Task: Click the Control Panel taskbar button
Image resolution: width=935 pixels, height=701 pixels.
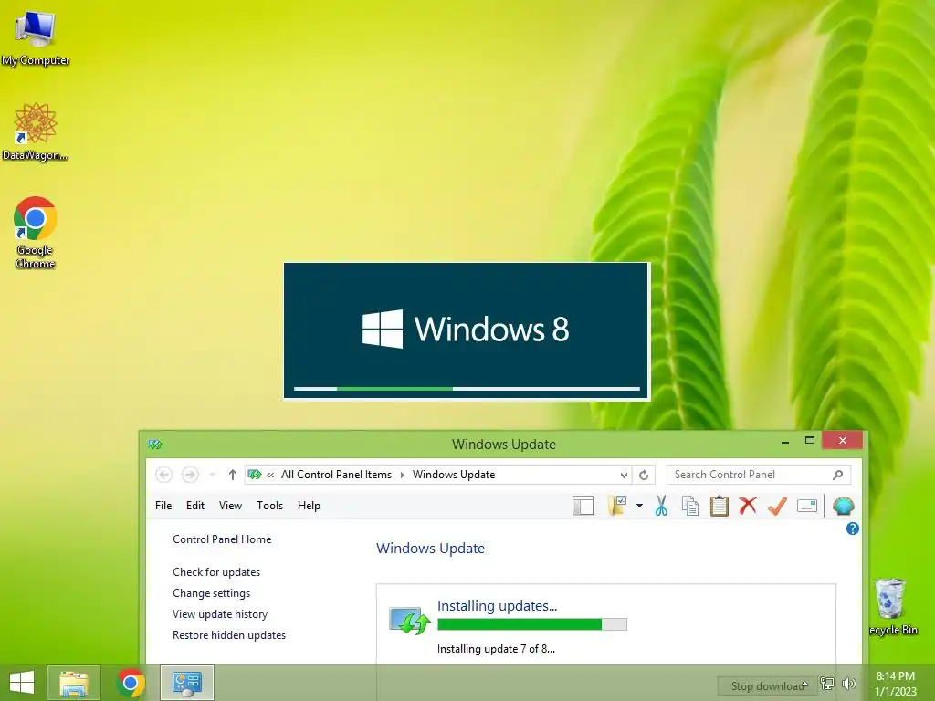Action: click(187, 683)
